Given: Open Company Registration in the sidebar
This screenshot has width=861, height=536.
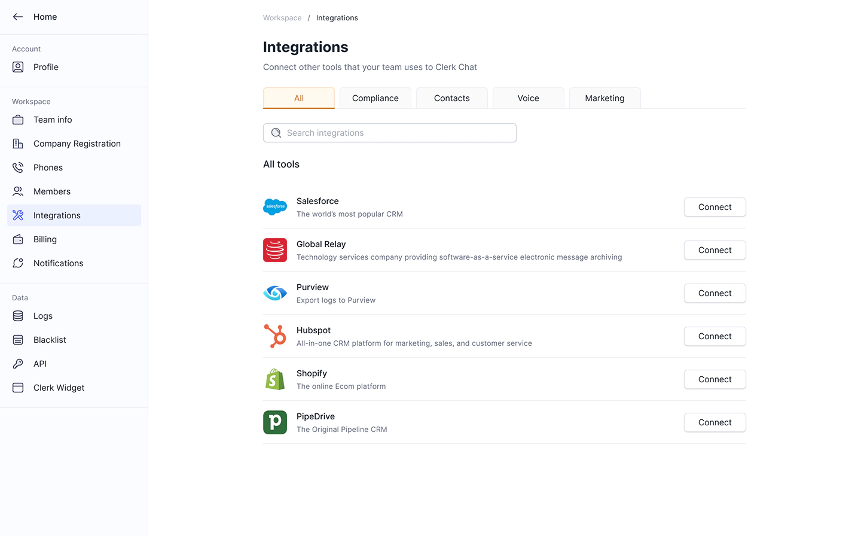Looking at the screenshot, I should click(77, 144).
